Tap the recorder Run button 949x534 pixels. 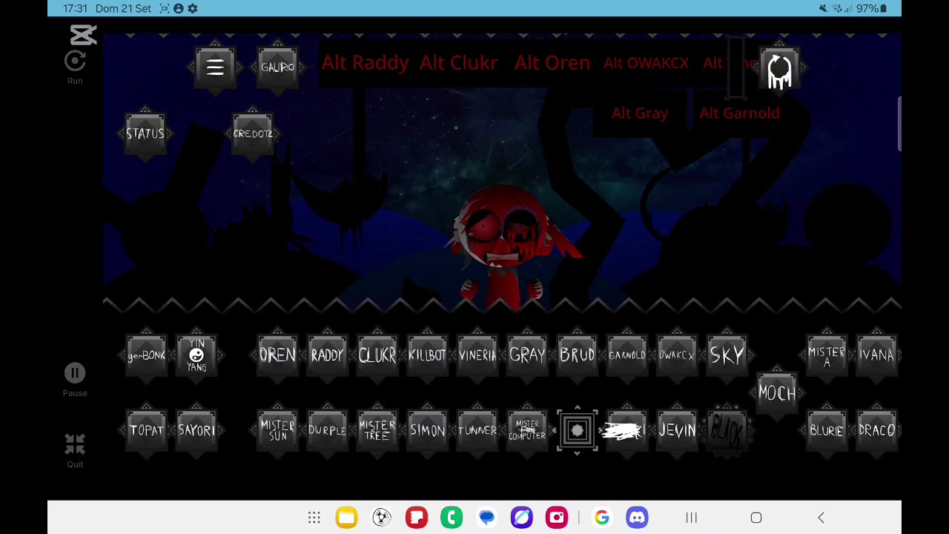tap(75, 67)
